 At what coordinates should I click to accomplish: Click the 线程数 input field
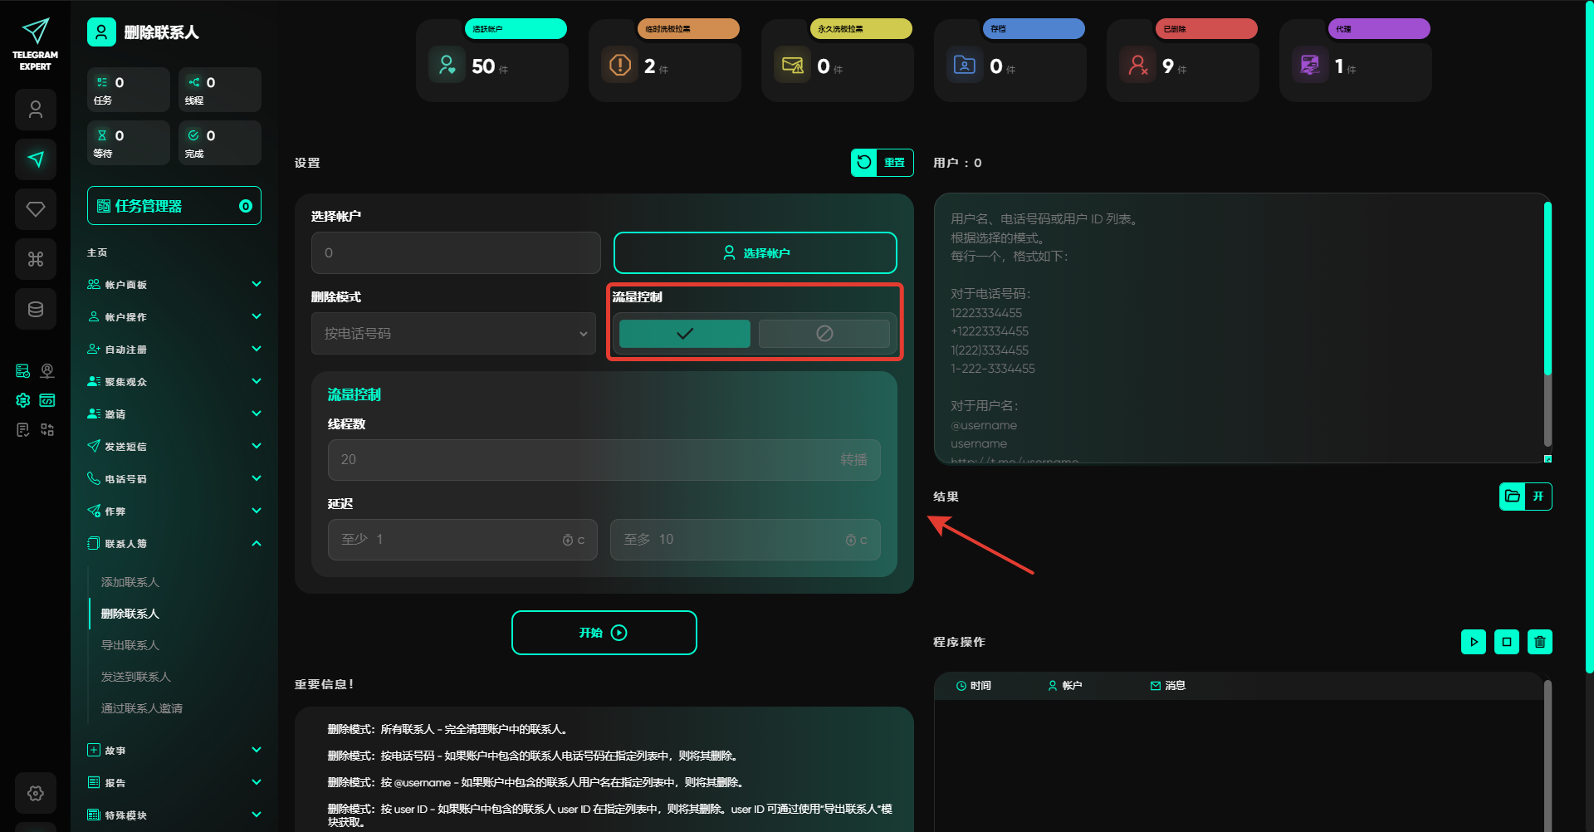(x=581, y=460)
